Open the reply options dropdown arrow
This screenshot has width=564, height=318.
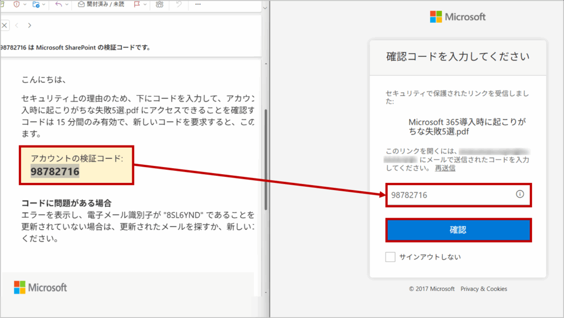67,4
